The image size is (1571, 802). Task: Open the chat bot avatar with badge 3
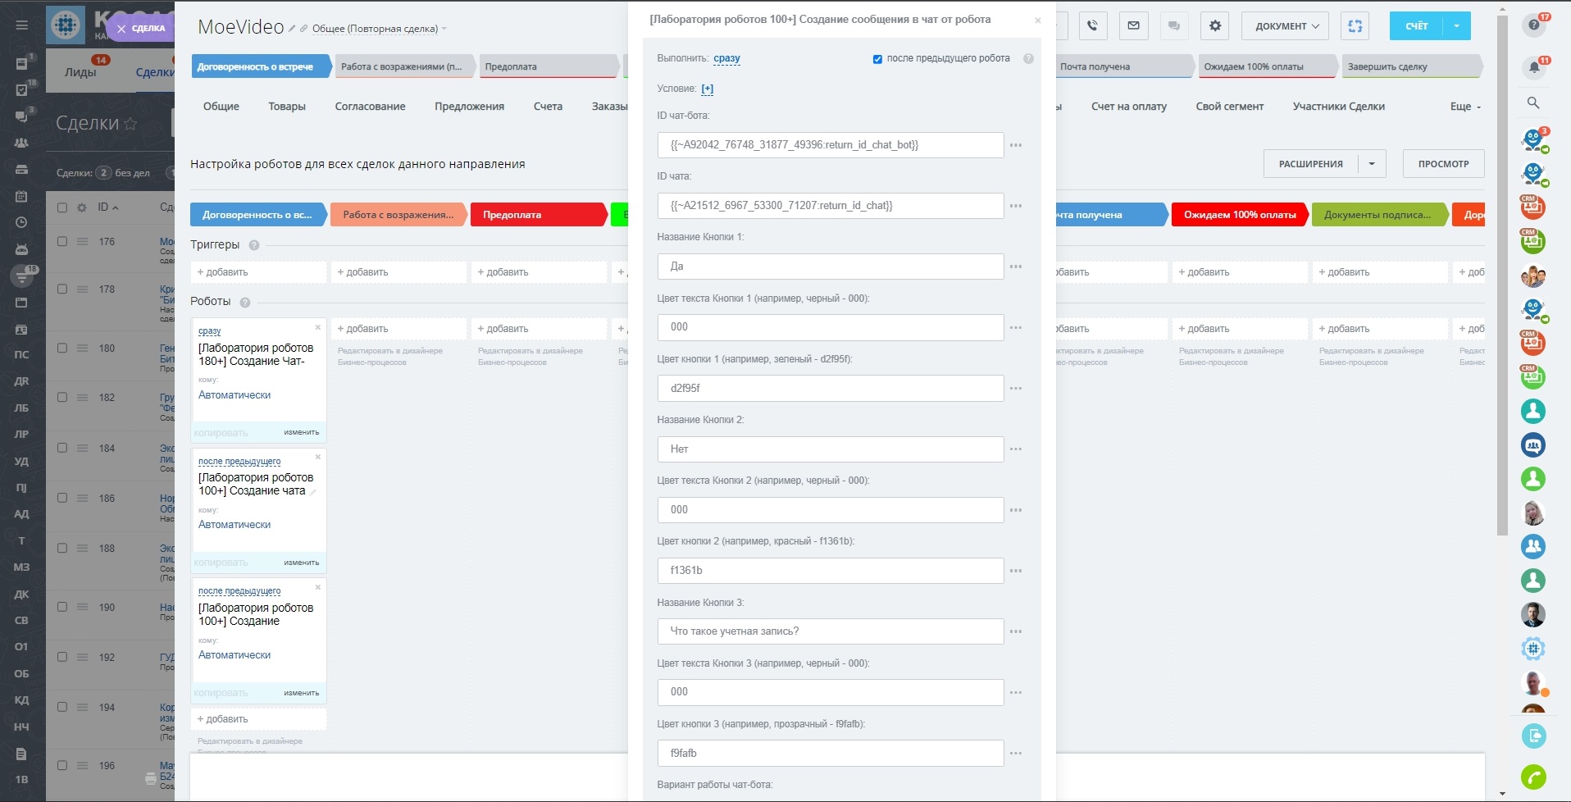(x=1533, y=140)
